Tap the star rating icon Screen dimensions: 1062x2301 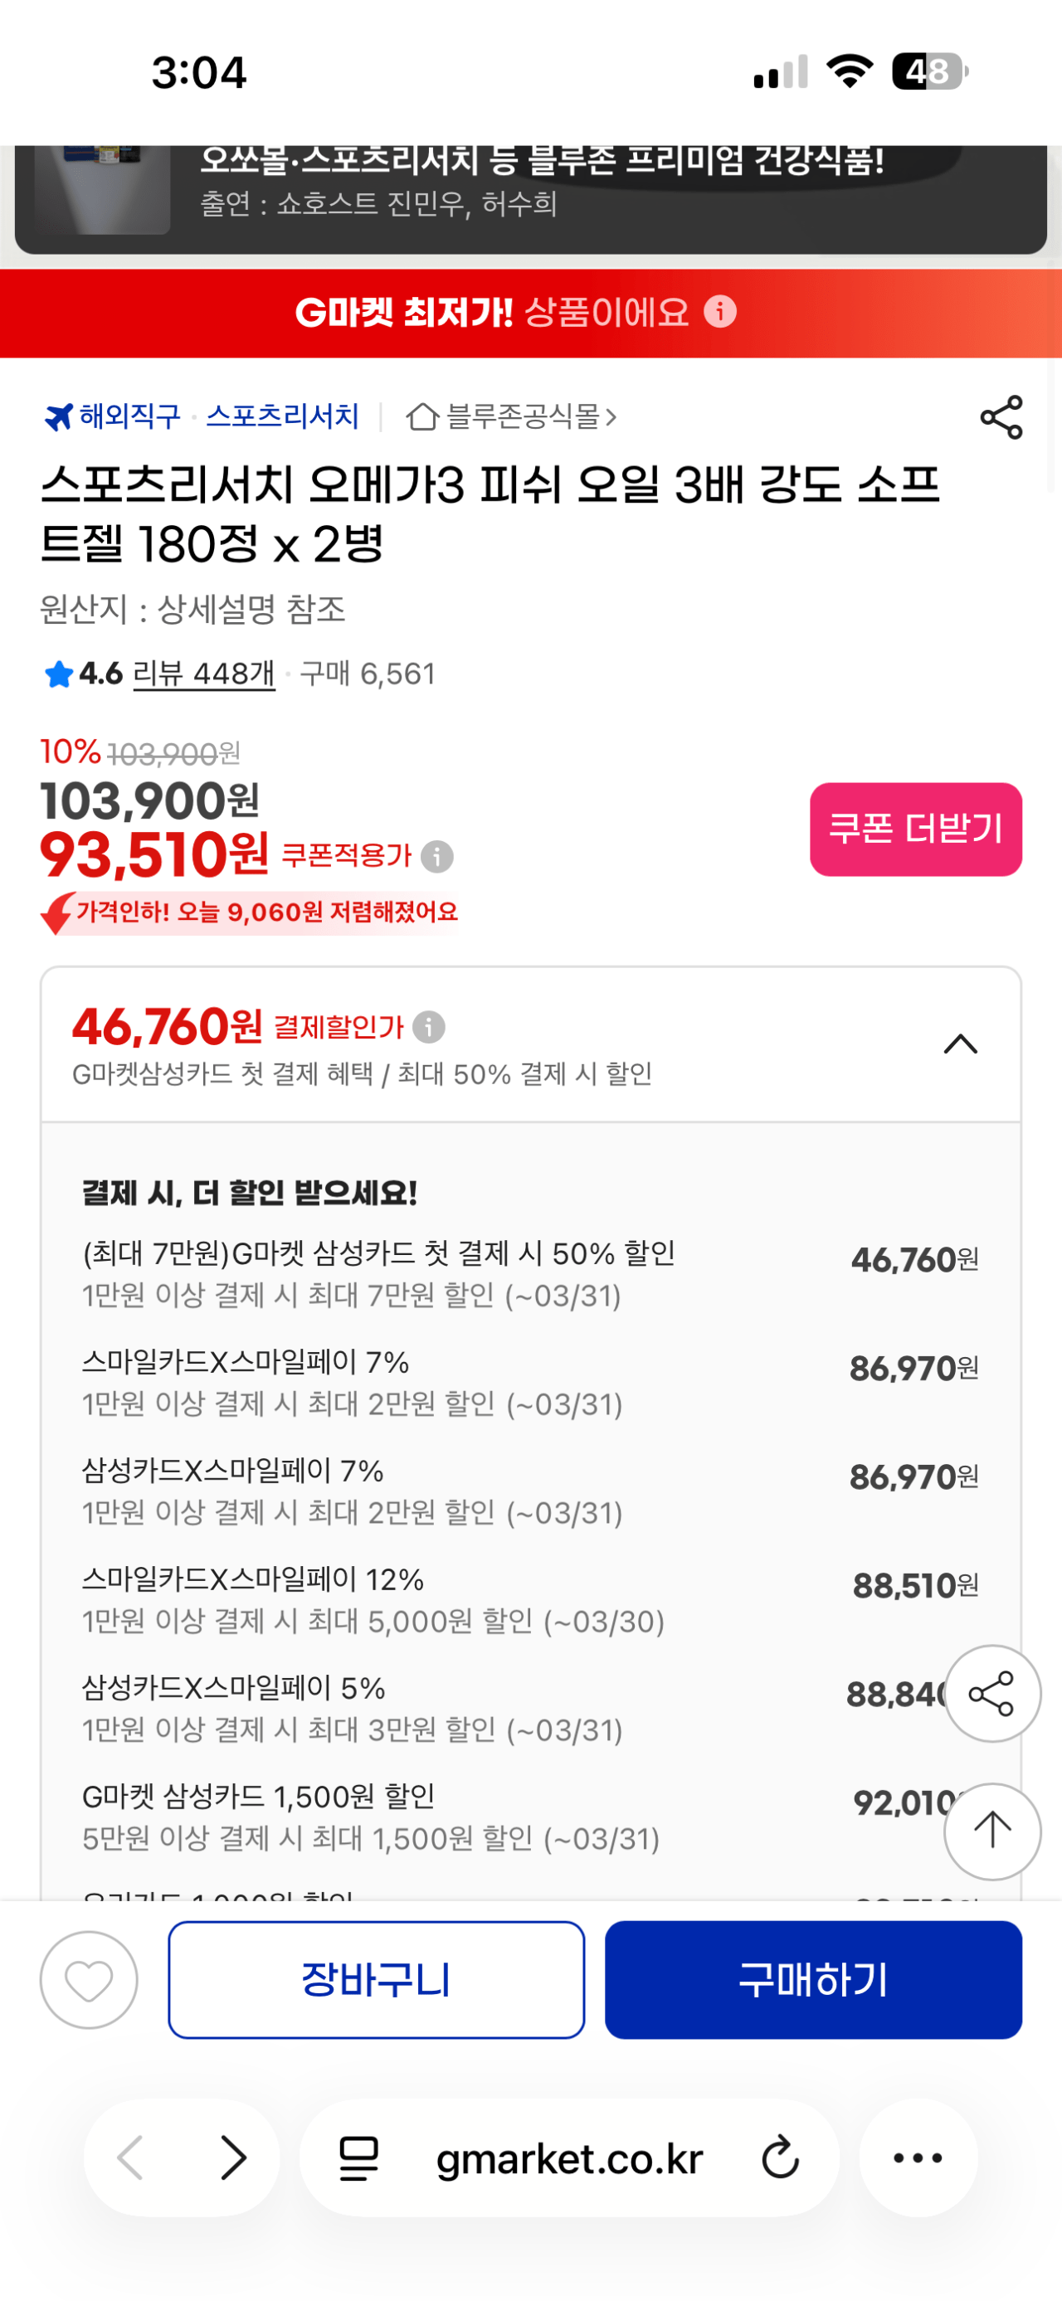(x=57, y=675)
